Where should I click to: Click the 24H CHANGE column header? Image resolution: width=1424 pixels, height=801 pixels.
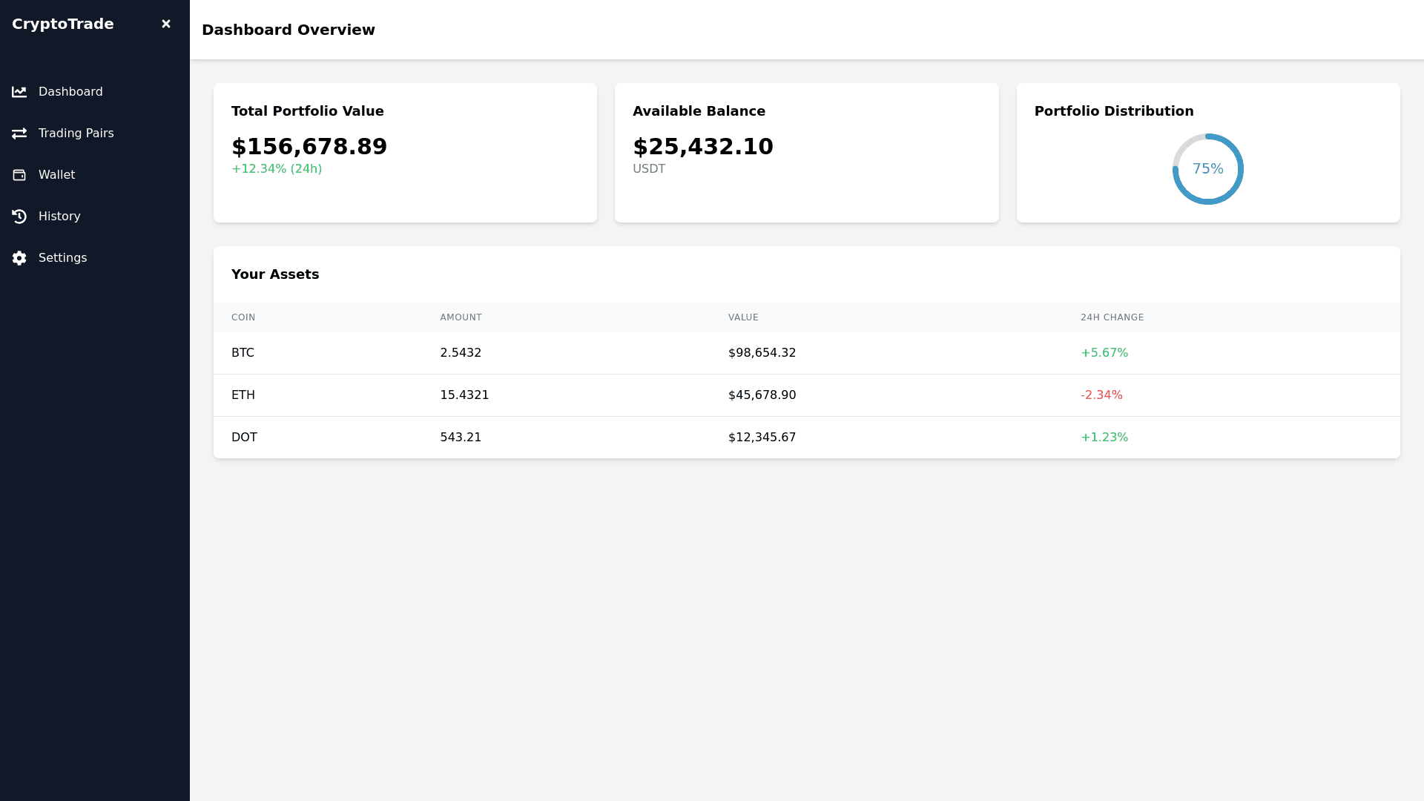point(1112,317)
